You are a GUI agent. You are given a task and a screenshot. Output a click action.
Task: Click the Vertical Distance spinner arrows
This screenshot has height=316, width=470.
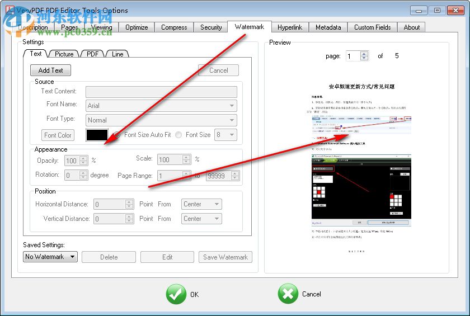point(129,219)
